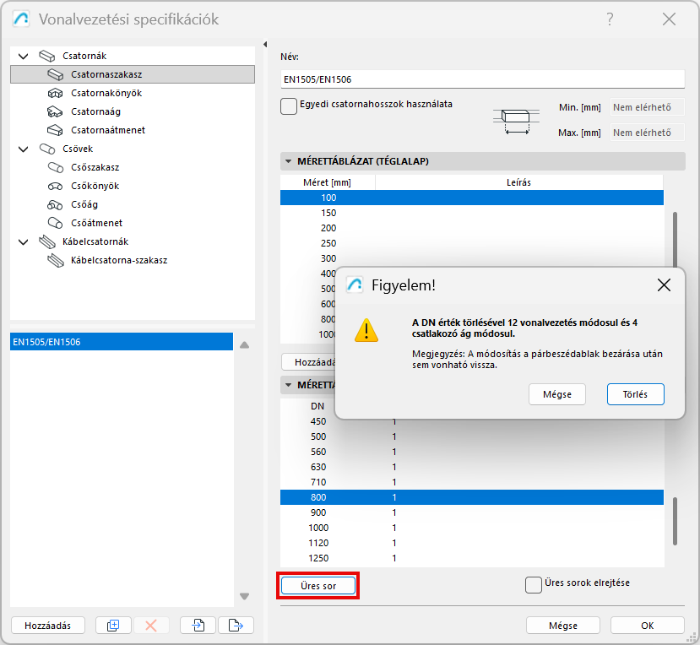Select the 150 size row
The image size is (700, 645).
(472, 213)
